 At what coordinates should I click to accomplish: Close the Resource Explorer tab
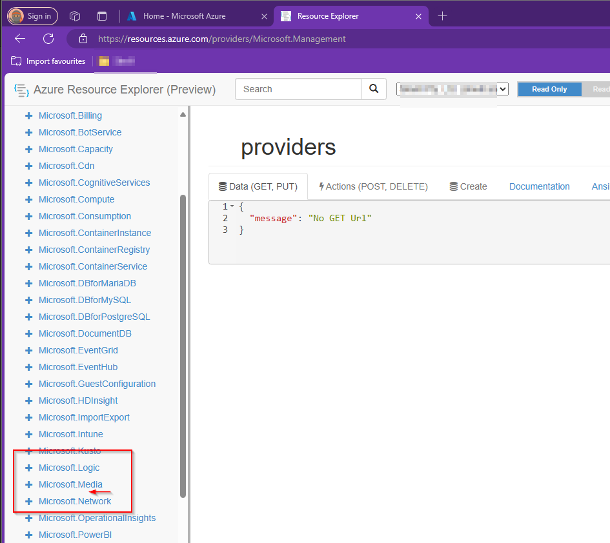click(x=418, y=16)
